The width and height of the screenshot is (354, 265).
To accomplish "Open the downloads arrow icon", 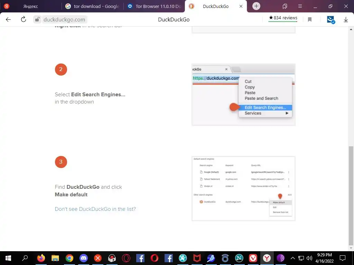I will pyautogui.click(x=346, y=20).
